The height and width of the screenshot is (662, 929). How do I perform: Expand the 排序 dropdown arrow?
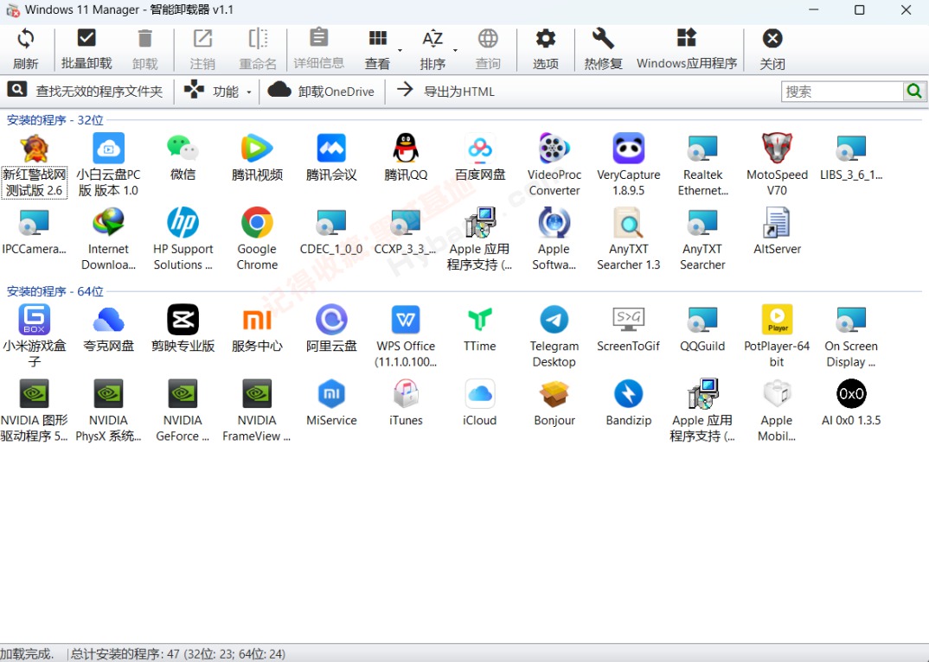coord(455,50)
